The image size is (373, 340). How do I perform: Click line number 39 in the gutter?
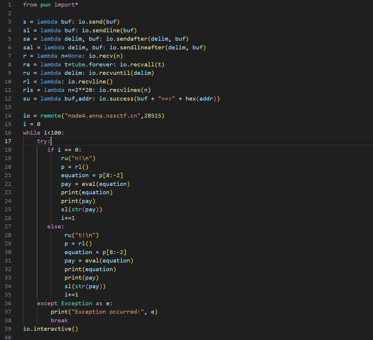point(8,329)
